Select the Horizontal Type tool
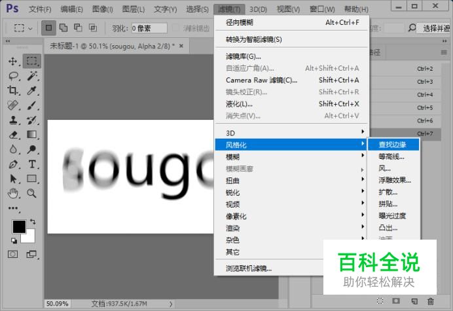The height and width of the screenshot is (311, 453). click(x=32, y=164)
